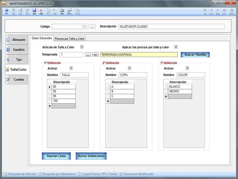Select the 85 row in TALLA list
The image size is (238, 179).
click(64, 87)
